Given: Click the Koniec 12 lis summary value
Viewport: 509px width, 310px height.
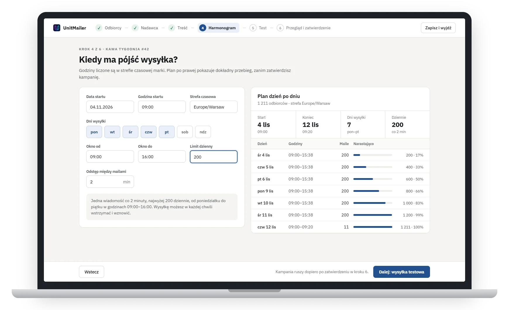Looking at the screenshot, I should tap(310, 125).
